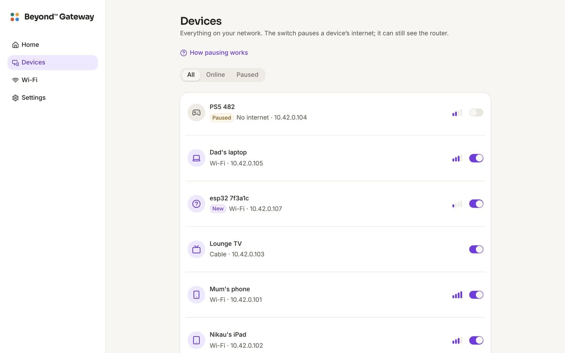Image resolution: width=565 pixels, height=353 pixels.
Task: Click the Dad's laptop device name
Action: pyautogui.click(x=228, y=152)
